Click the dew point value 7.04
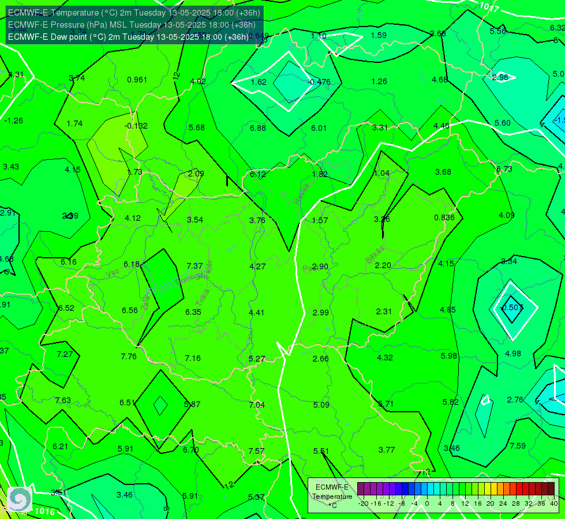565x519 pixels. click(x=257, y=405)
